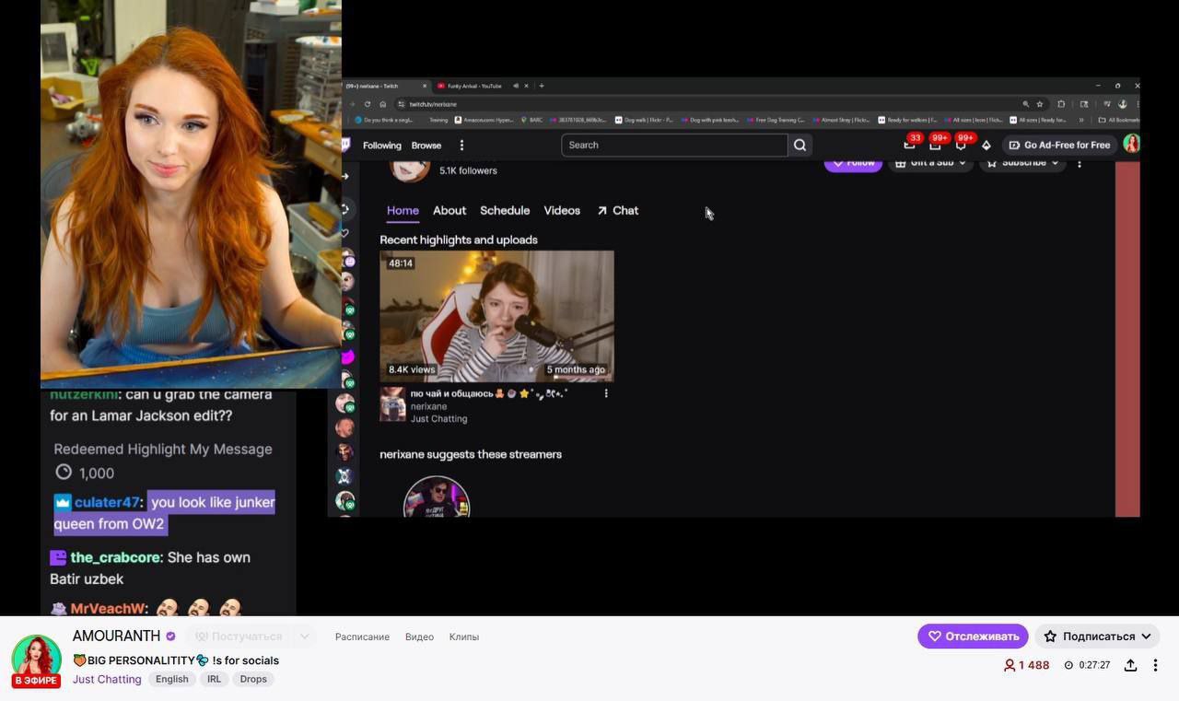Switch to Funky Arrival YouTube browser tab
The height and width of the screenshot is (701, 1179).
(474, 86)
